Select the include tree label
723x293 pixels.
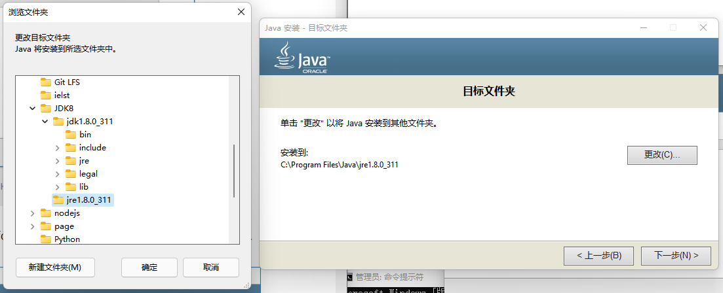click(92, 148)
